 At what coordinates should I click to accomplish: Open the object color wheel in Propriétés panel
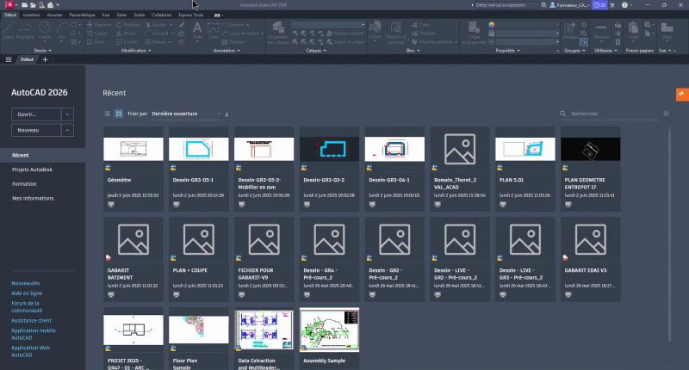tap(491, 25)
